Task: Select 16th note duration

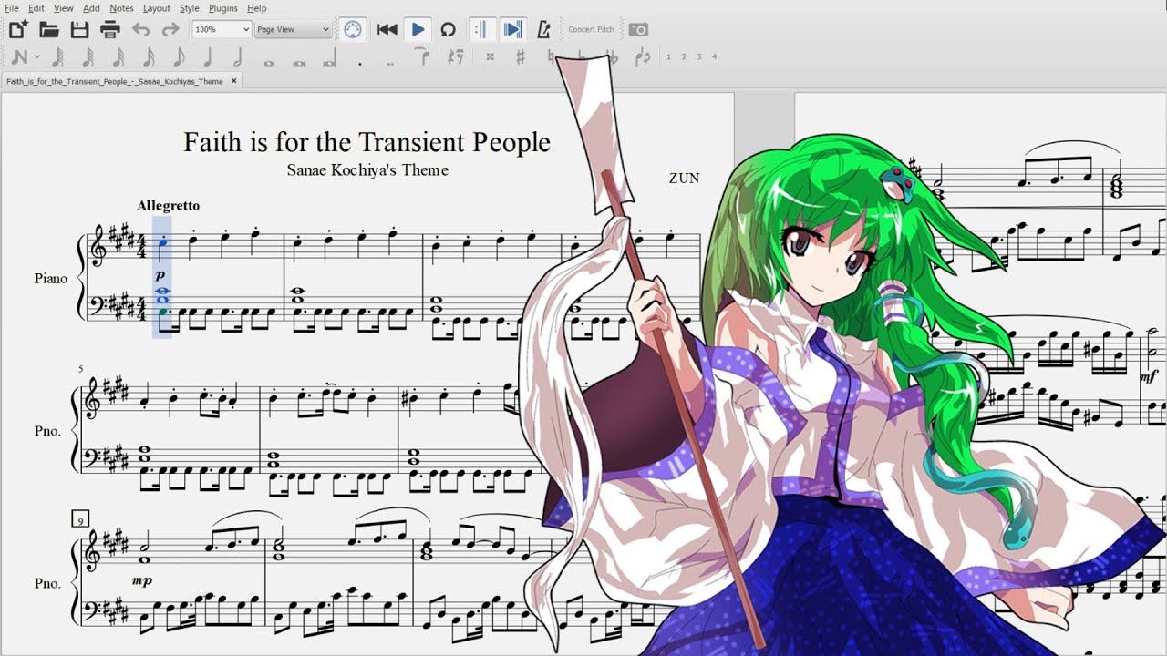Action: (149, 57)
